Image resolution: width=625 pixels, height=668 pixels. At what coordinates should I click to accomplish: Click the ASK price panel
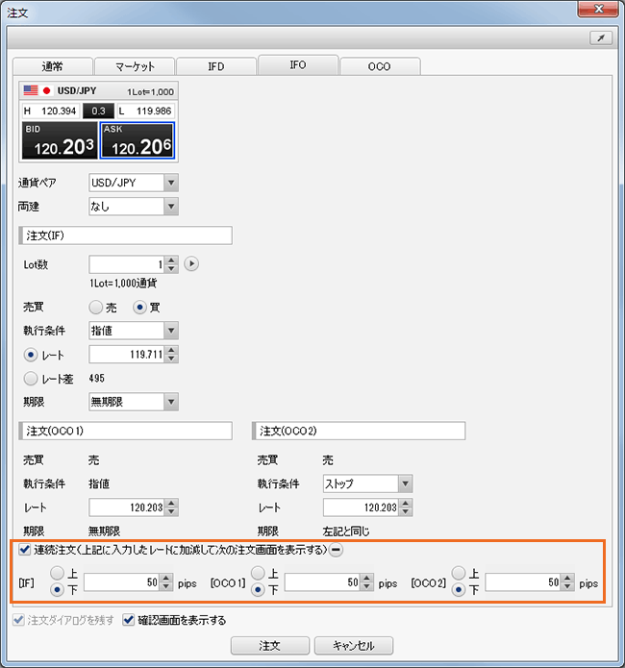click(137, 141)
